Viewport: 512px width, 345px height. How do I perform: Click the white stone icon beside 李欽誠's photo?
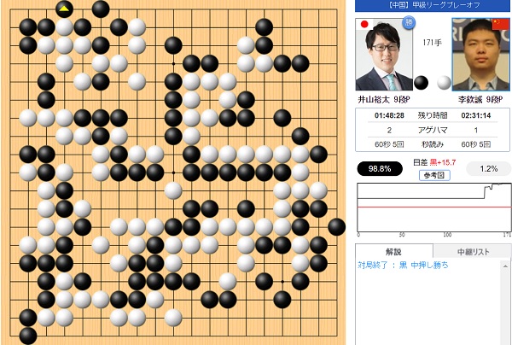[x=444, y=82]
